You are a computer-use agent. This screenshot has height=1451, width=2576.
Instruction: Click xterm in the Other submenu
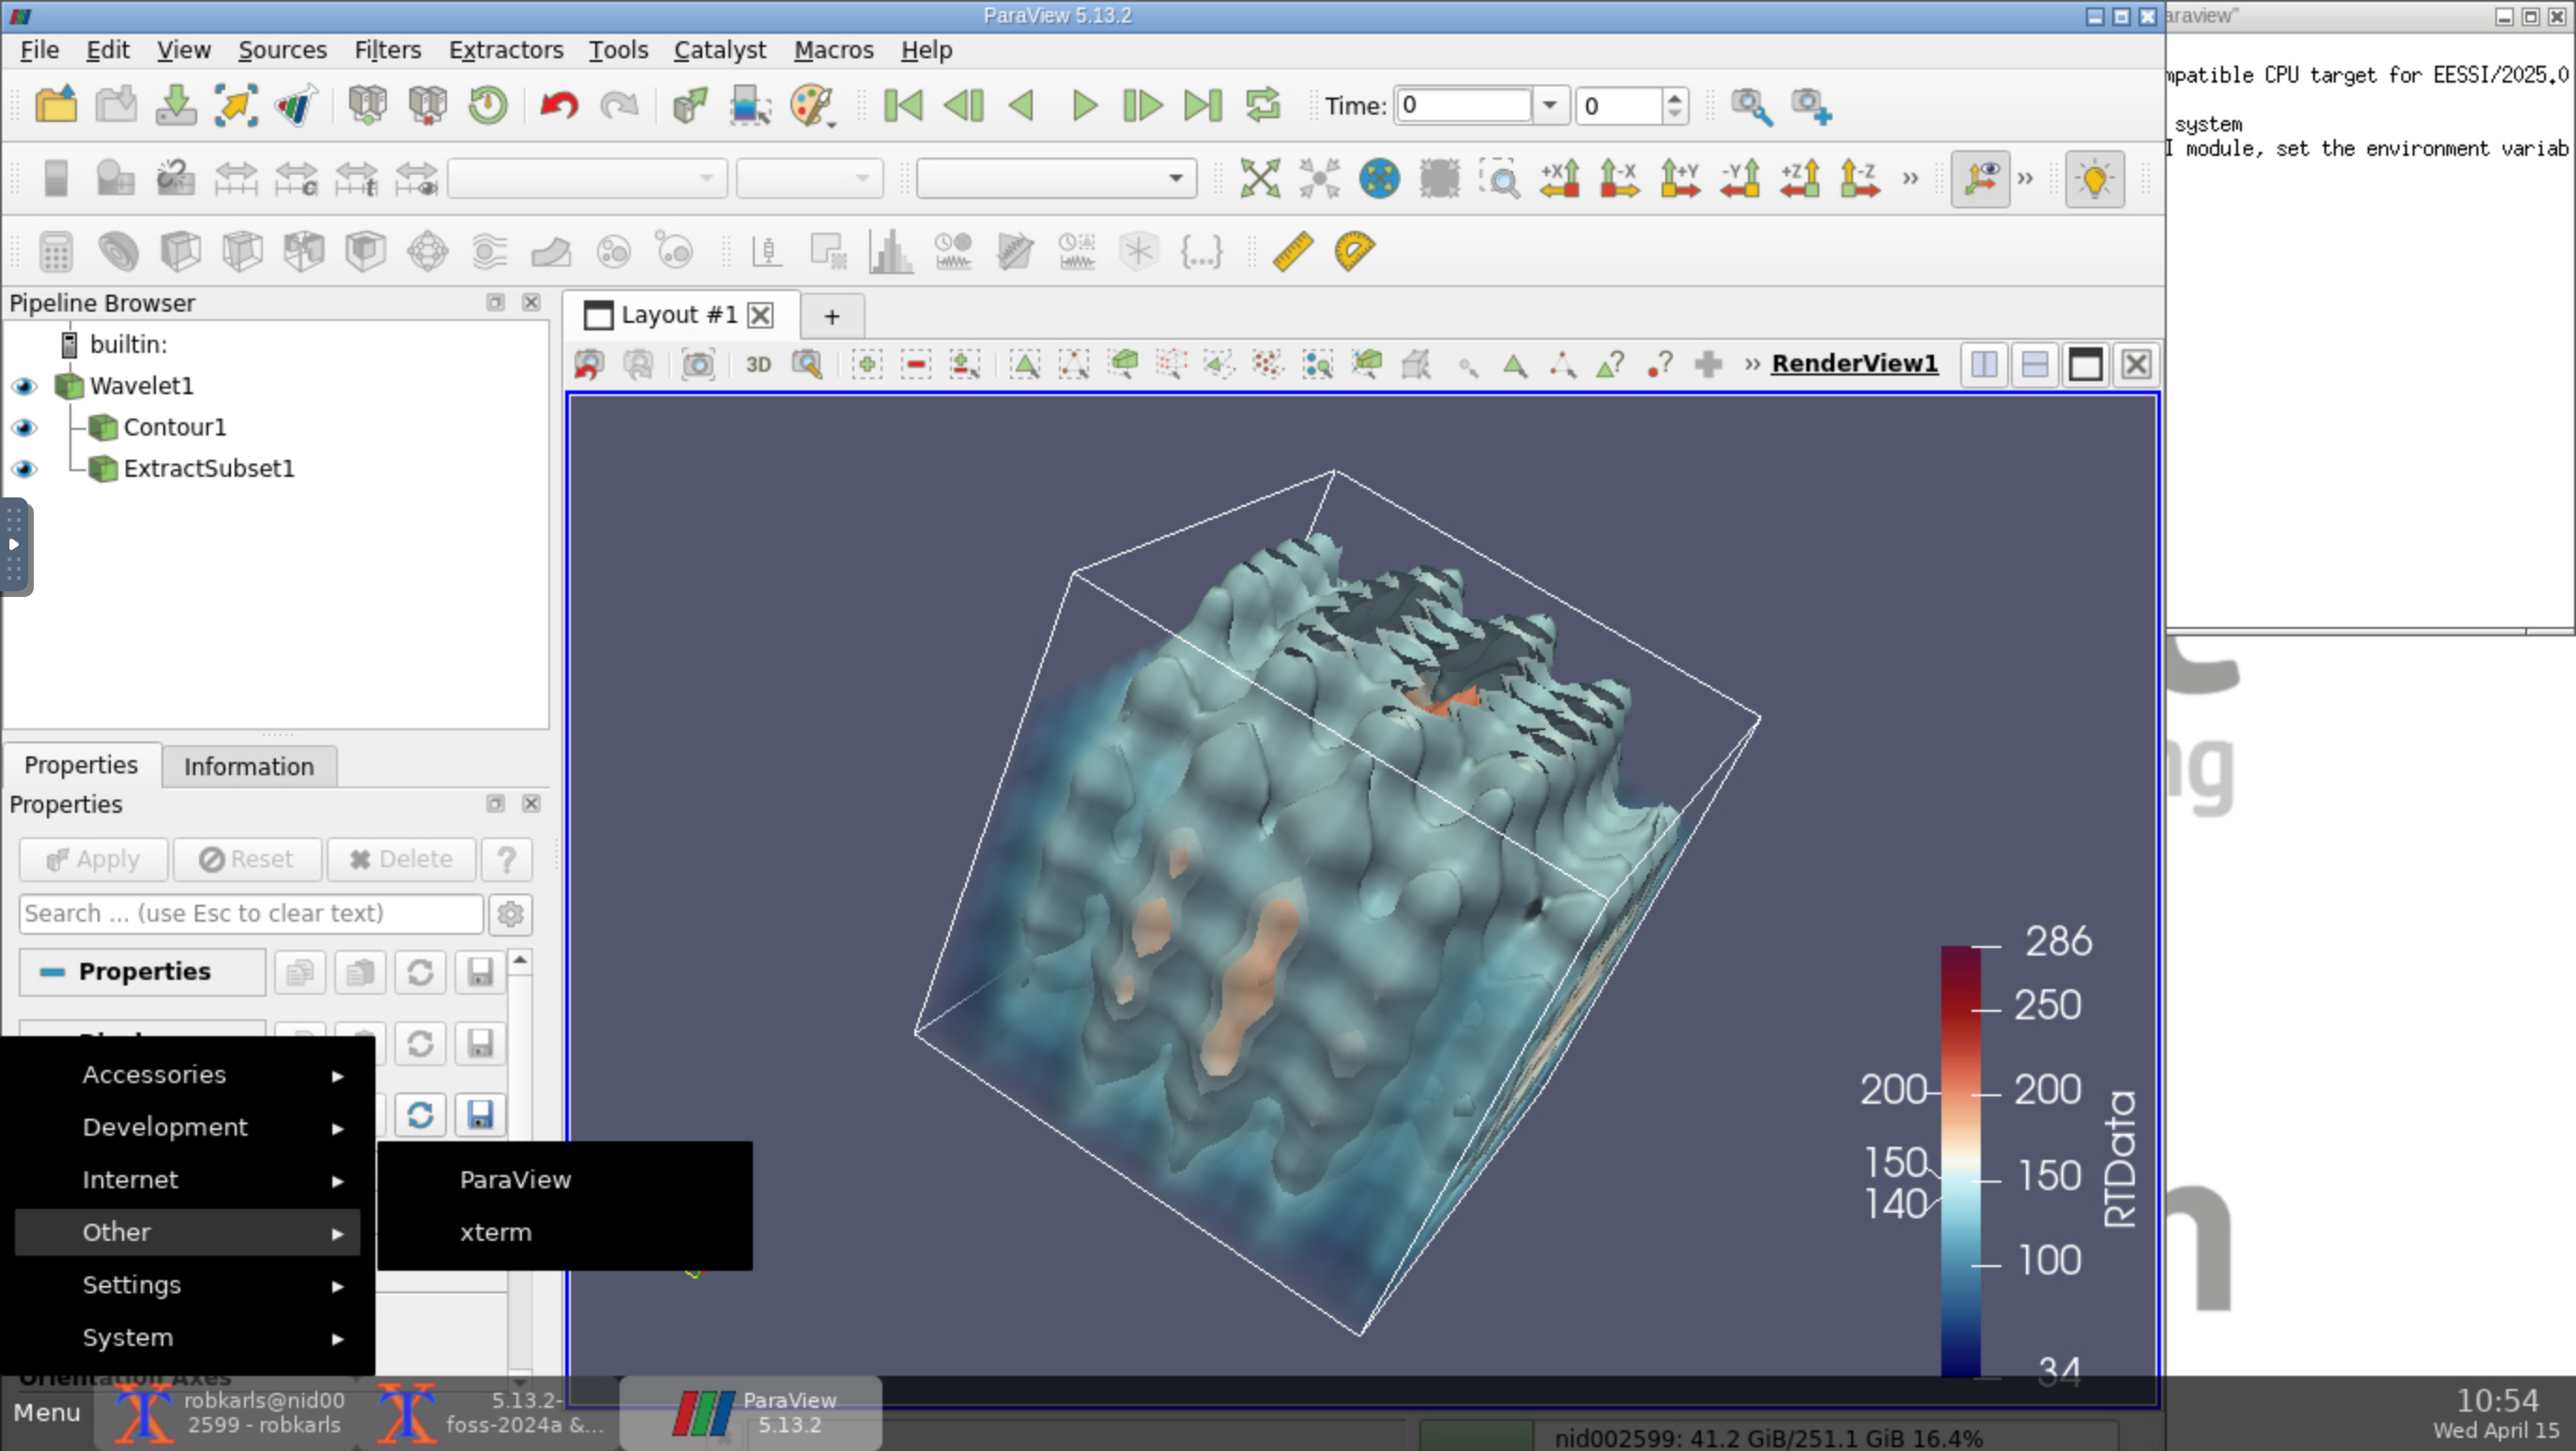pyautogui.click(x=495, y=1233)
